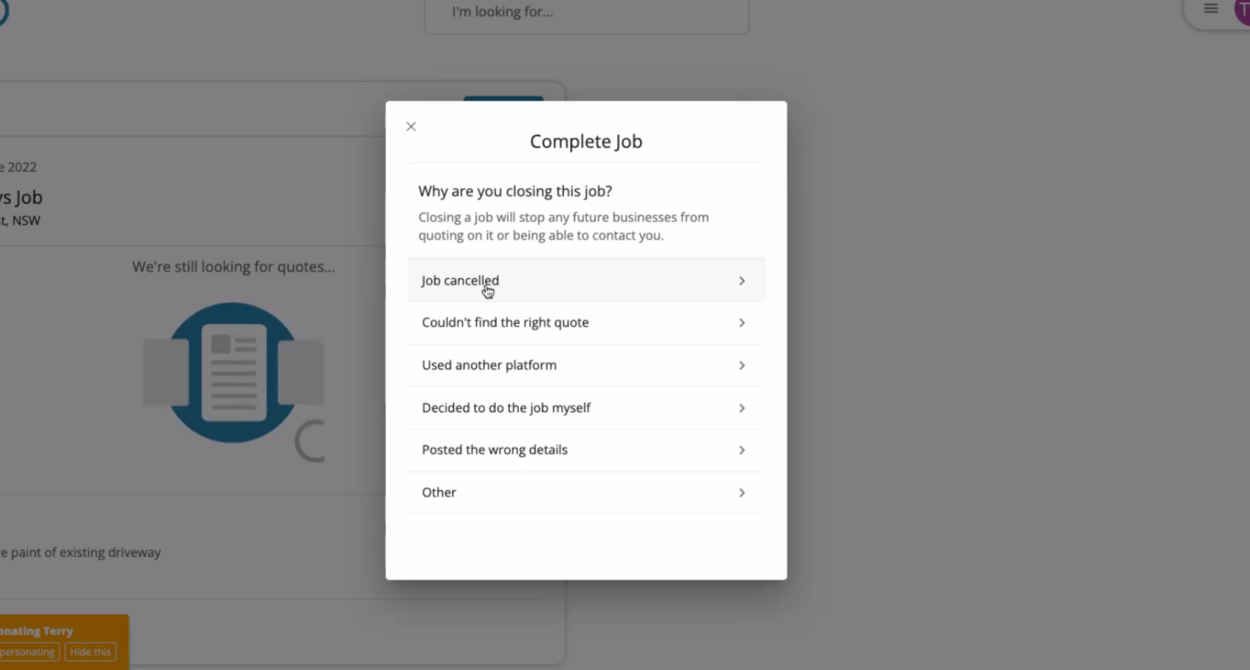Click the purple user avatar
Viewport: 1250px width, 670px height.
(x=1242, y=10)
